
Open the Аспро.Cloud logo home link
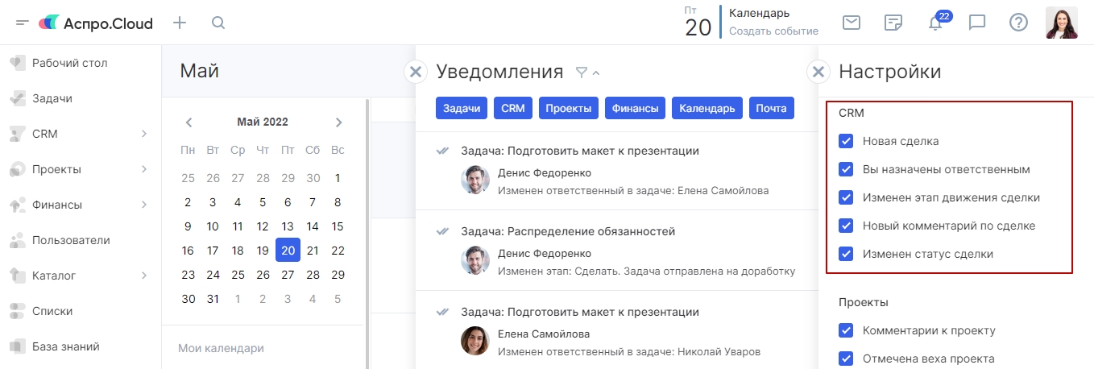click(96, 23)
